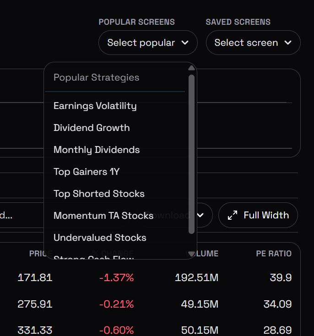Click PE ratio value 34.09
Image resolution: width=314 pixels, height=336 pixels.
(277, 304)
